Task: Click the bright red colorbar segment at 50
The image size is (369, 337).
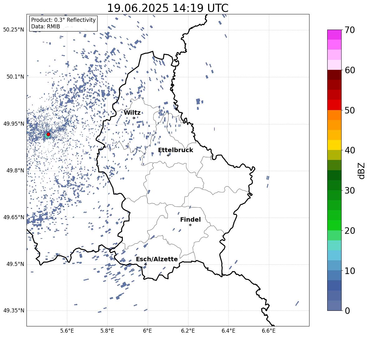Action: [x=334, y=105]
